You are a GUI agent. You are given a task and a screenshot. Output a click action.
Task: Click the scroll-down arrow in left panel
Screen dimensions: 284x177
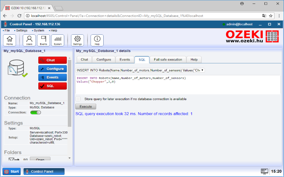tap(70, 158)
